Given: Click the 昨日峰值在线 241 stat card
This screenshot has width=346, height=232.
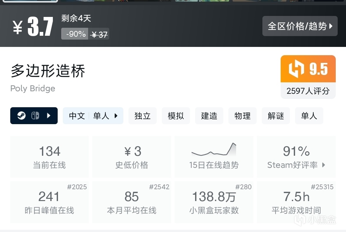Looking at the screenshot, I should pyautogui.click(x=49, y=202).
